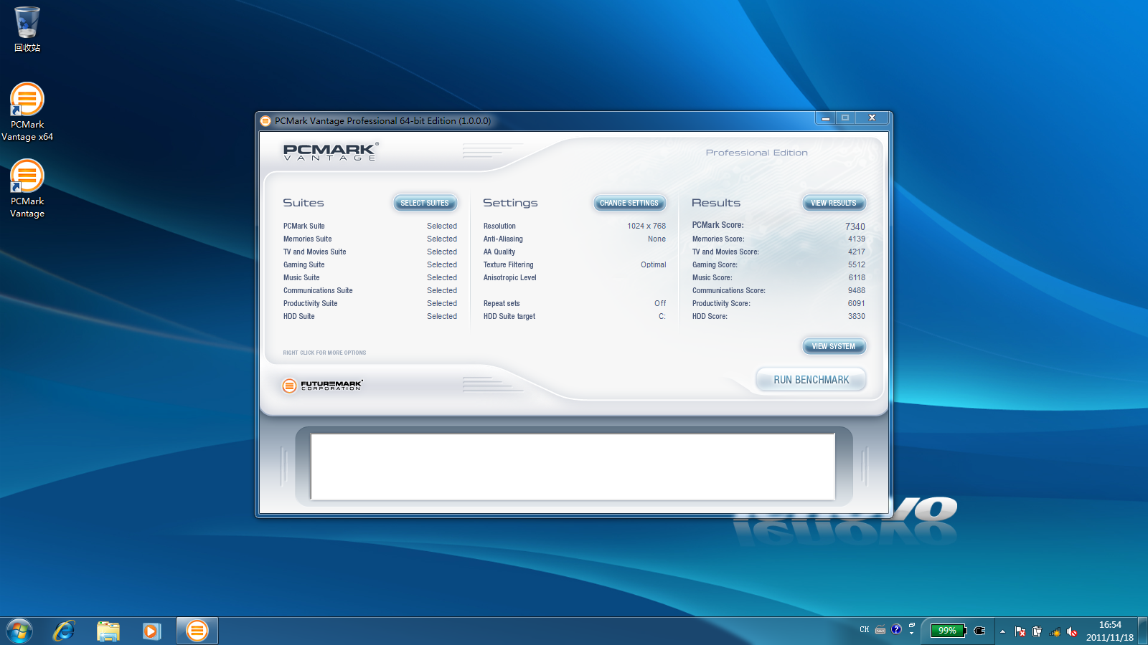Click the Repeat sets setting label
Screen dimensions: 1148x645
(x=502, y=303)
